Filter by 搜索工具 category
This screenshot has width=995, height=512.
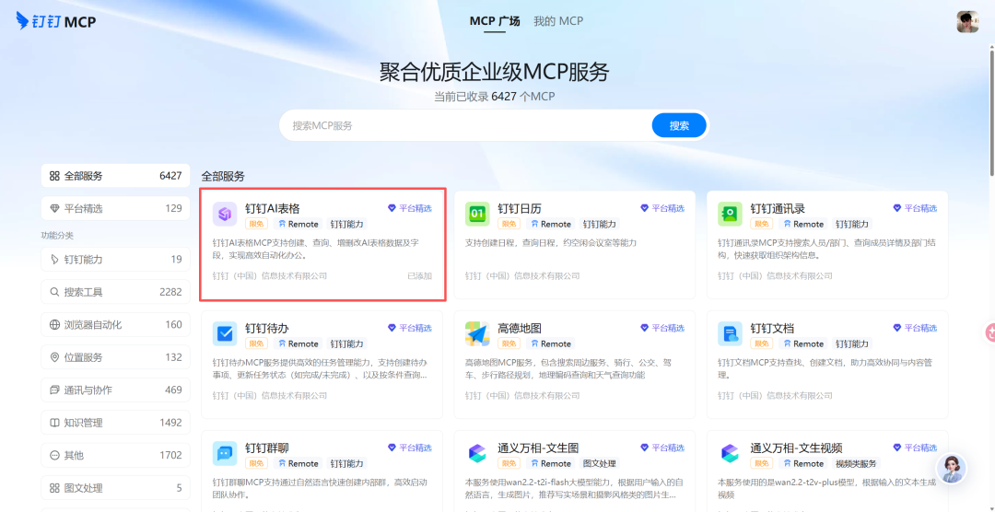115,292
